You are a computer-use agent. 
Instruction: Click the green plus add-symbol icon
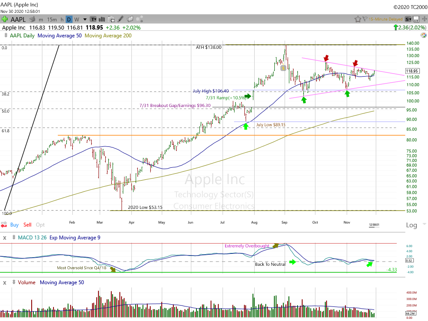click(x=4, y=19)
